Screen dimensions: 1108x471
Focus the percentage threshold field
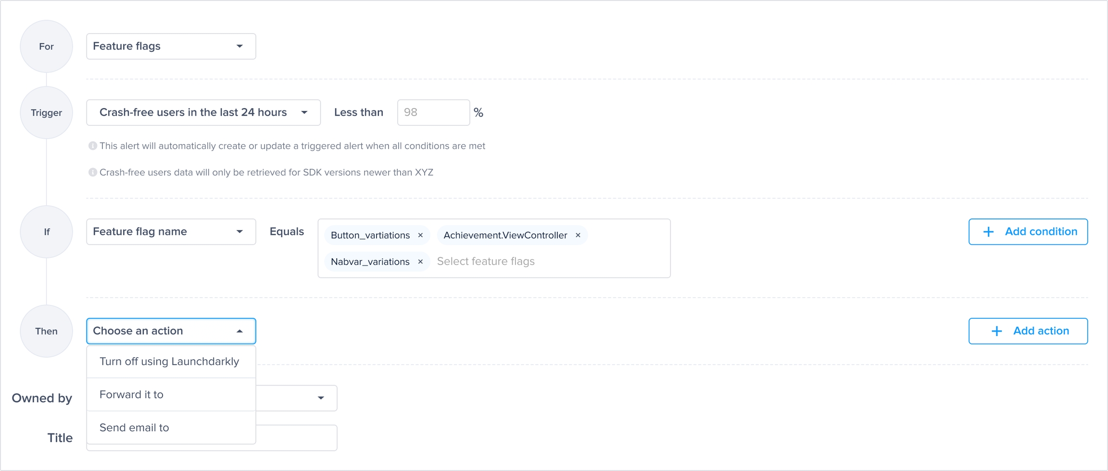[x=433, y=113]
